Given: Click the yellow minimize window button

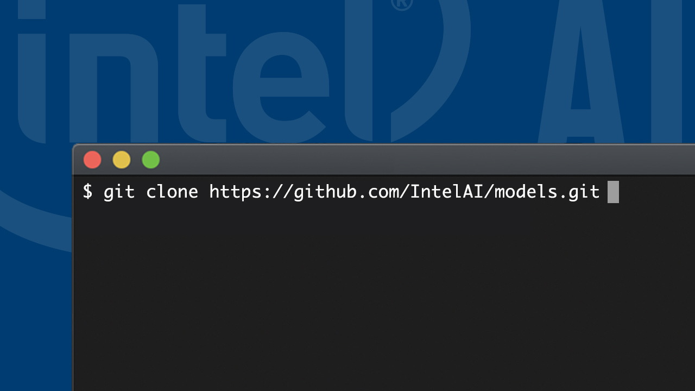Looking at the screenshot, I should click(122, 160).
